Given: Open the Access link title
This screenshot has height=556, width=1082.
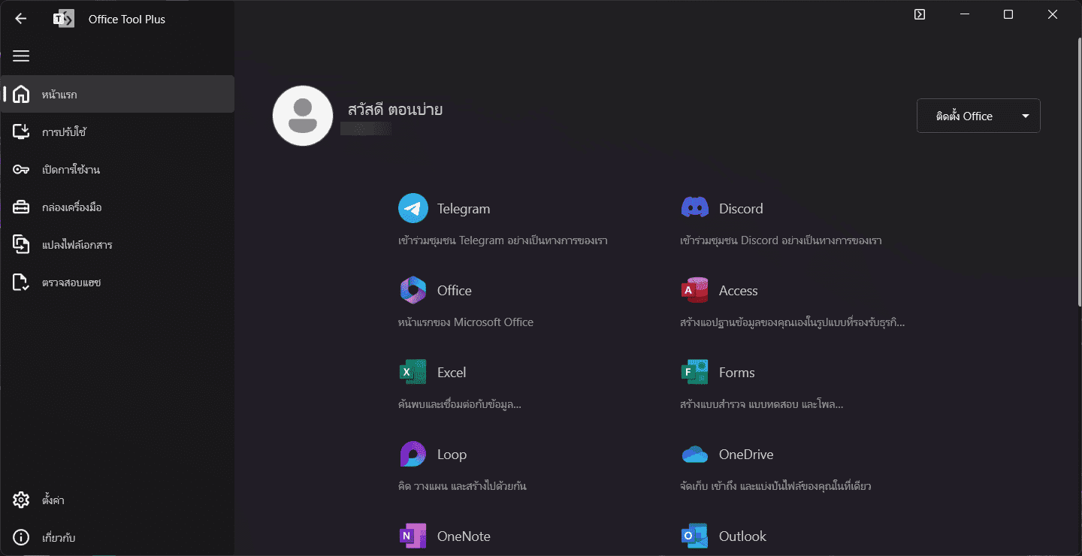Looking at the screenshot, I should click(739, 291).
